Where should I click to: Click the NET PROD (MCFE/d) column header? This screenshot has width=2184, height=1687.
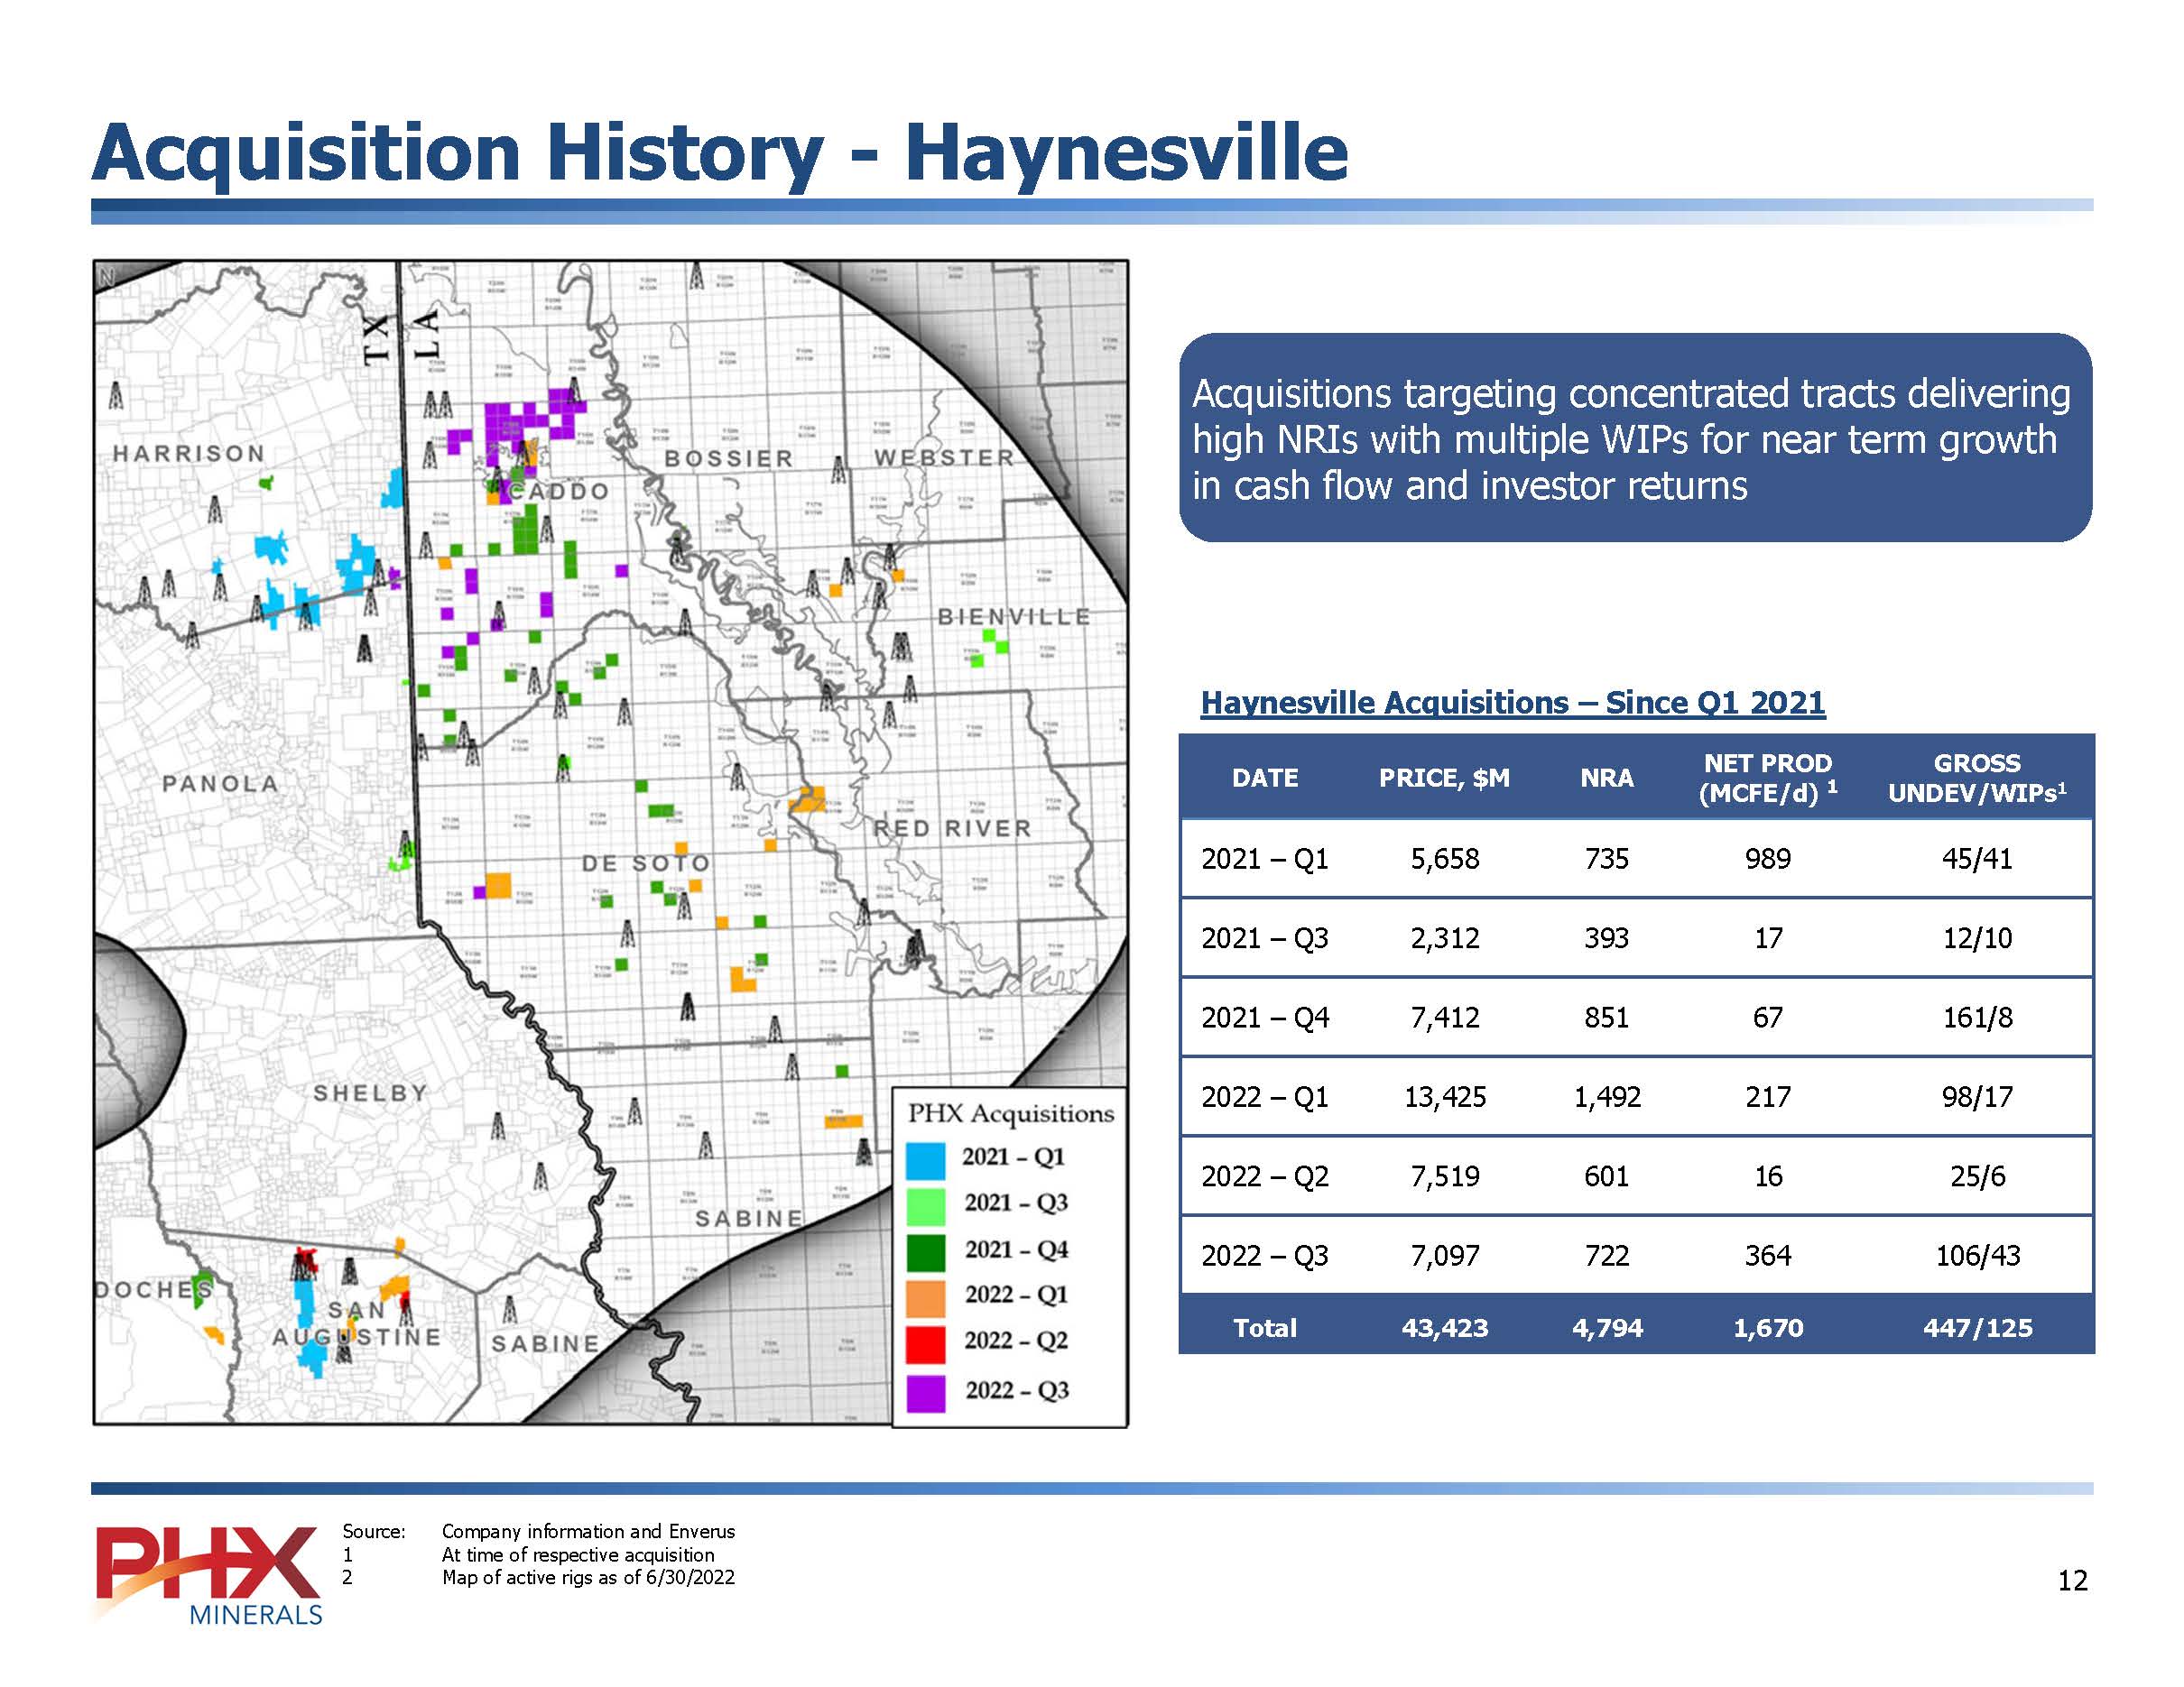pos(1767,778)
